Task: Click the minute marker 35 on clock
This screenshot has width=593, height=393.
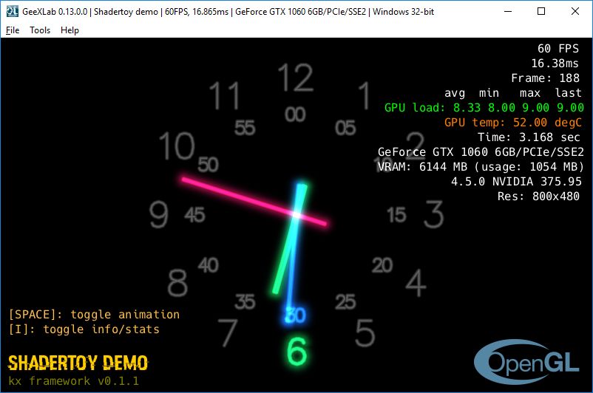Action: [x=245, y=302]
